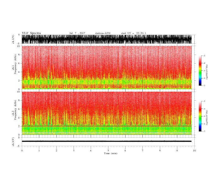Click the "ch.3(V)" axis label

(x=13, y=142)
